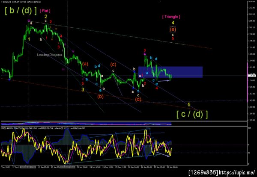This screenshot has height=177, width=257.
Task: Click the '19 Jun 07:00' time axis label
Action: (44, 167)
